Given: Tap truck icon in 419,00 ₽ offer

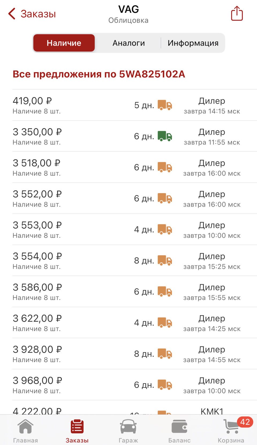Looking at the screenshot, I should point(165,105).
